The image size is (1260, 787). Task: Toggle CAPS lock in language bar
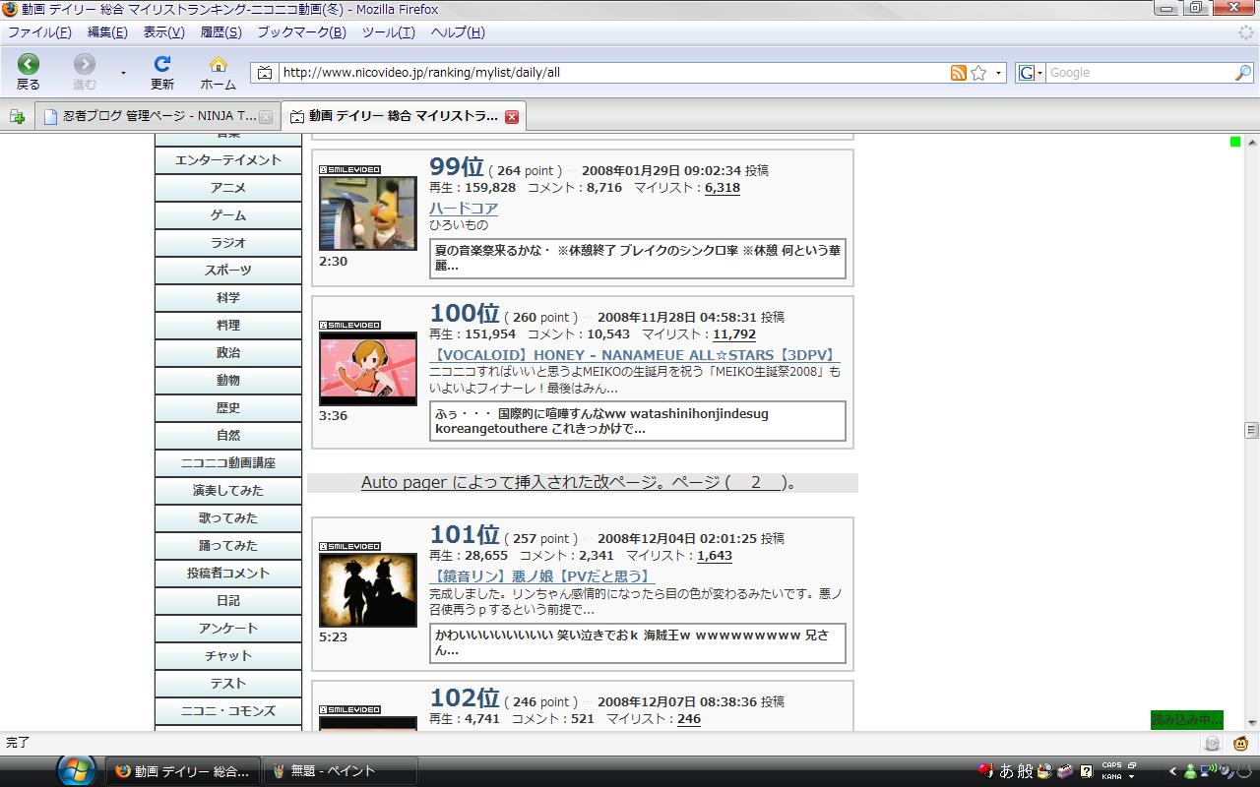(1111, 765)
